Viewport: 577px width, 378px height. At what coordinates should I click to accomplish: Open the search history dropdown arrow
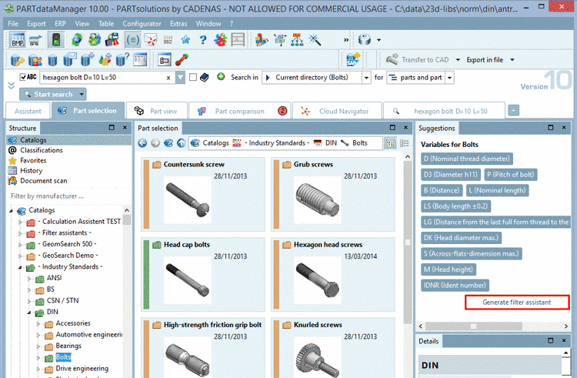(x=180, y=78)
